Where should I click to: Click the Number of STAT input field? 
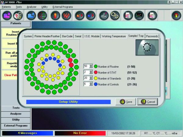87,72
